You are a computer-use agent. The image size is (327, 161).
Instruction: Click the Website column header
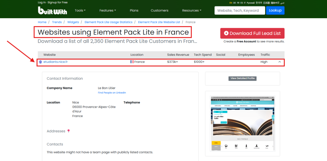click(x=49, y=55)
